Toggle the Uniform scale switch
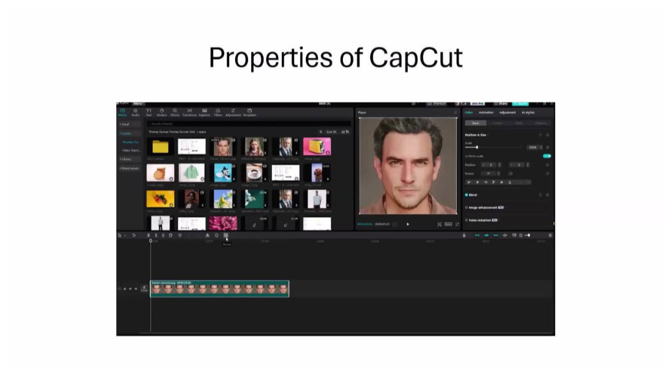Viewport: 671px width, 377px height. pos(547,156)
